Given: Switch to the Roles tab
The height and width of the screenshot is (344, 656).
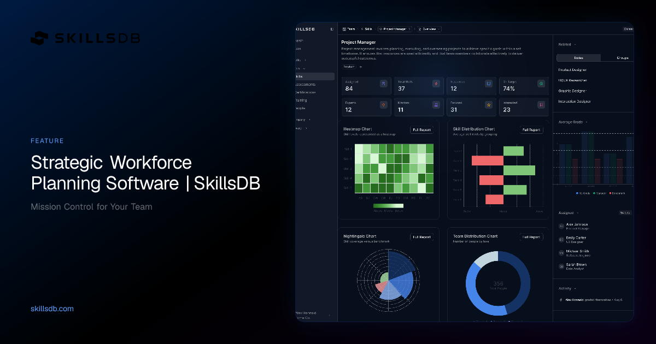Looking at the screenshot, I should (x=578, y=57).
